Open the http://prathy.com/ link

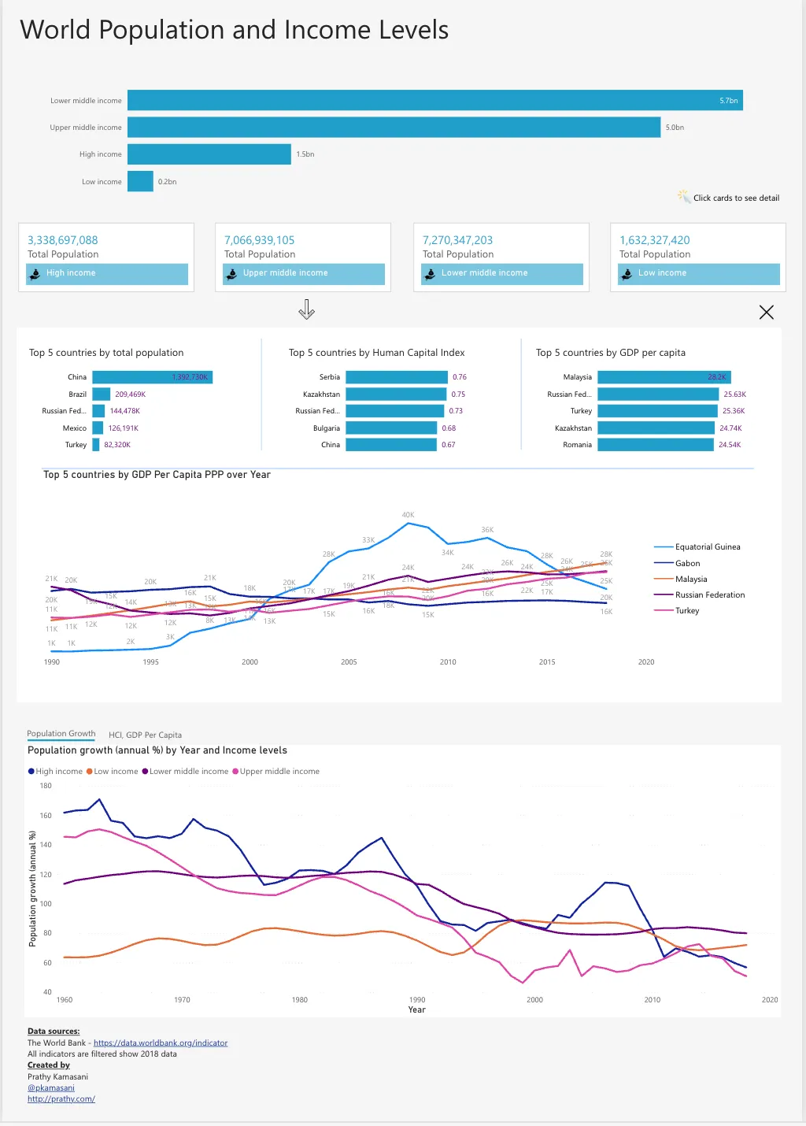[61, 1099]
